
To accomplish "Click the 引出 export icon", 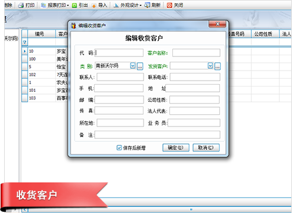I will click(x=74, y=5).
